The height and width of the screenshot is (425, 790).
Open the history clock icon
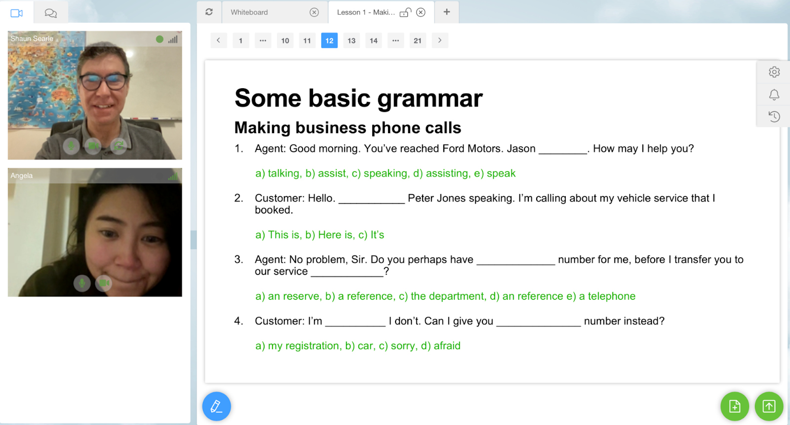774,116
